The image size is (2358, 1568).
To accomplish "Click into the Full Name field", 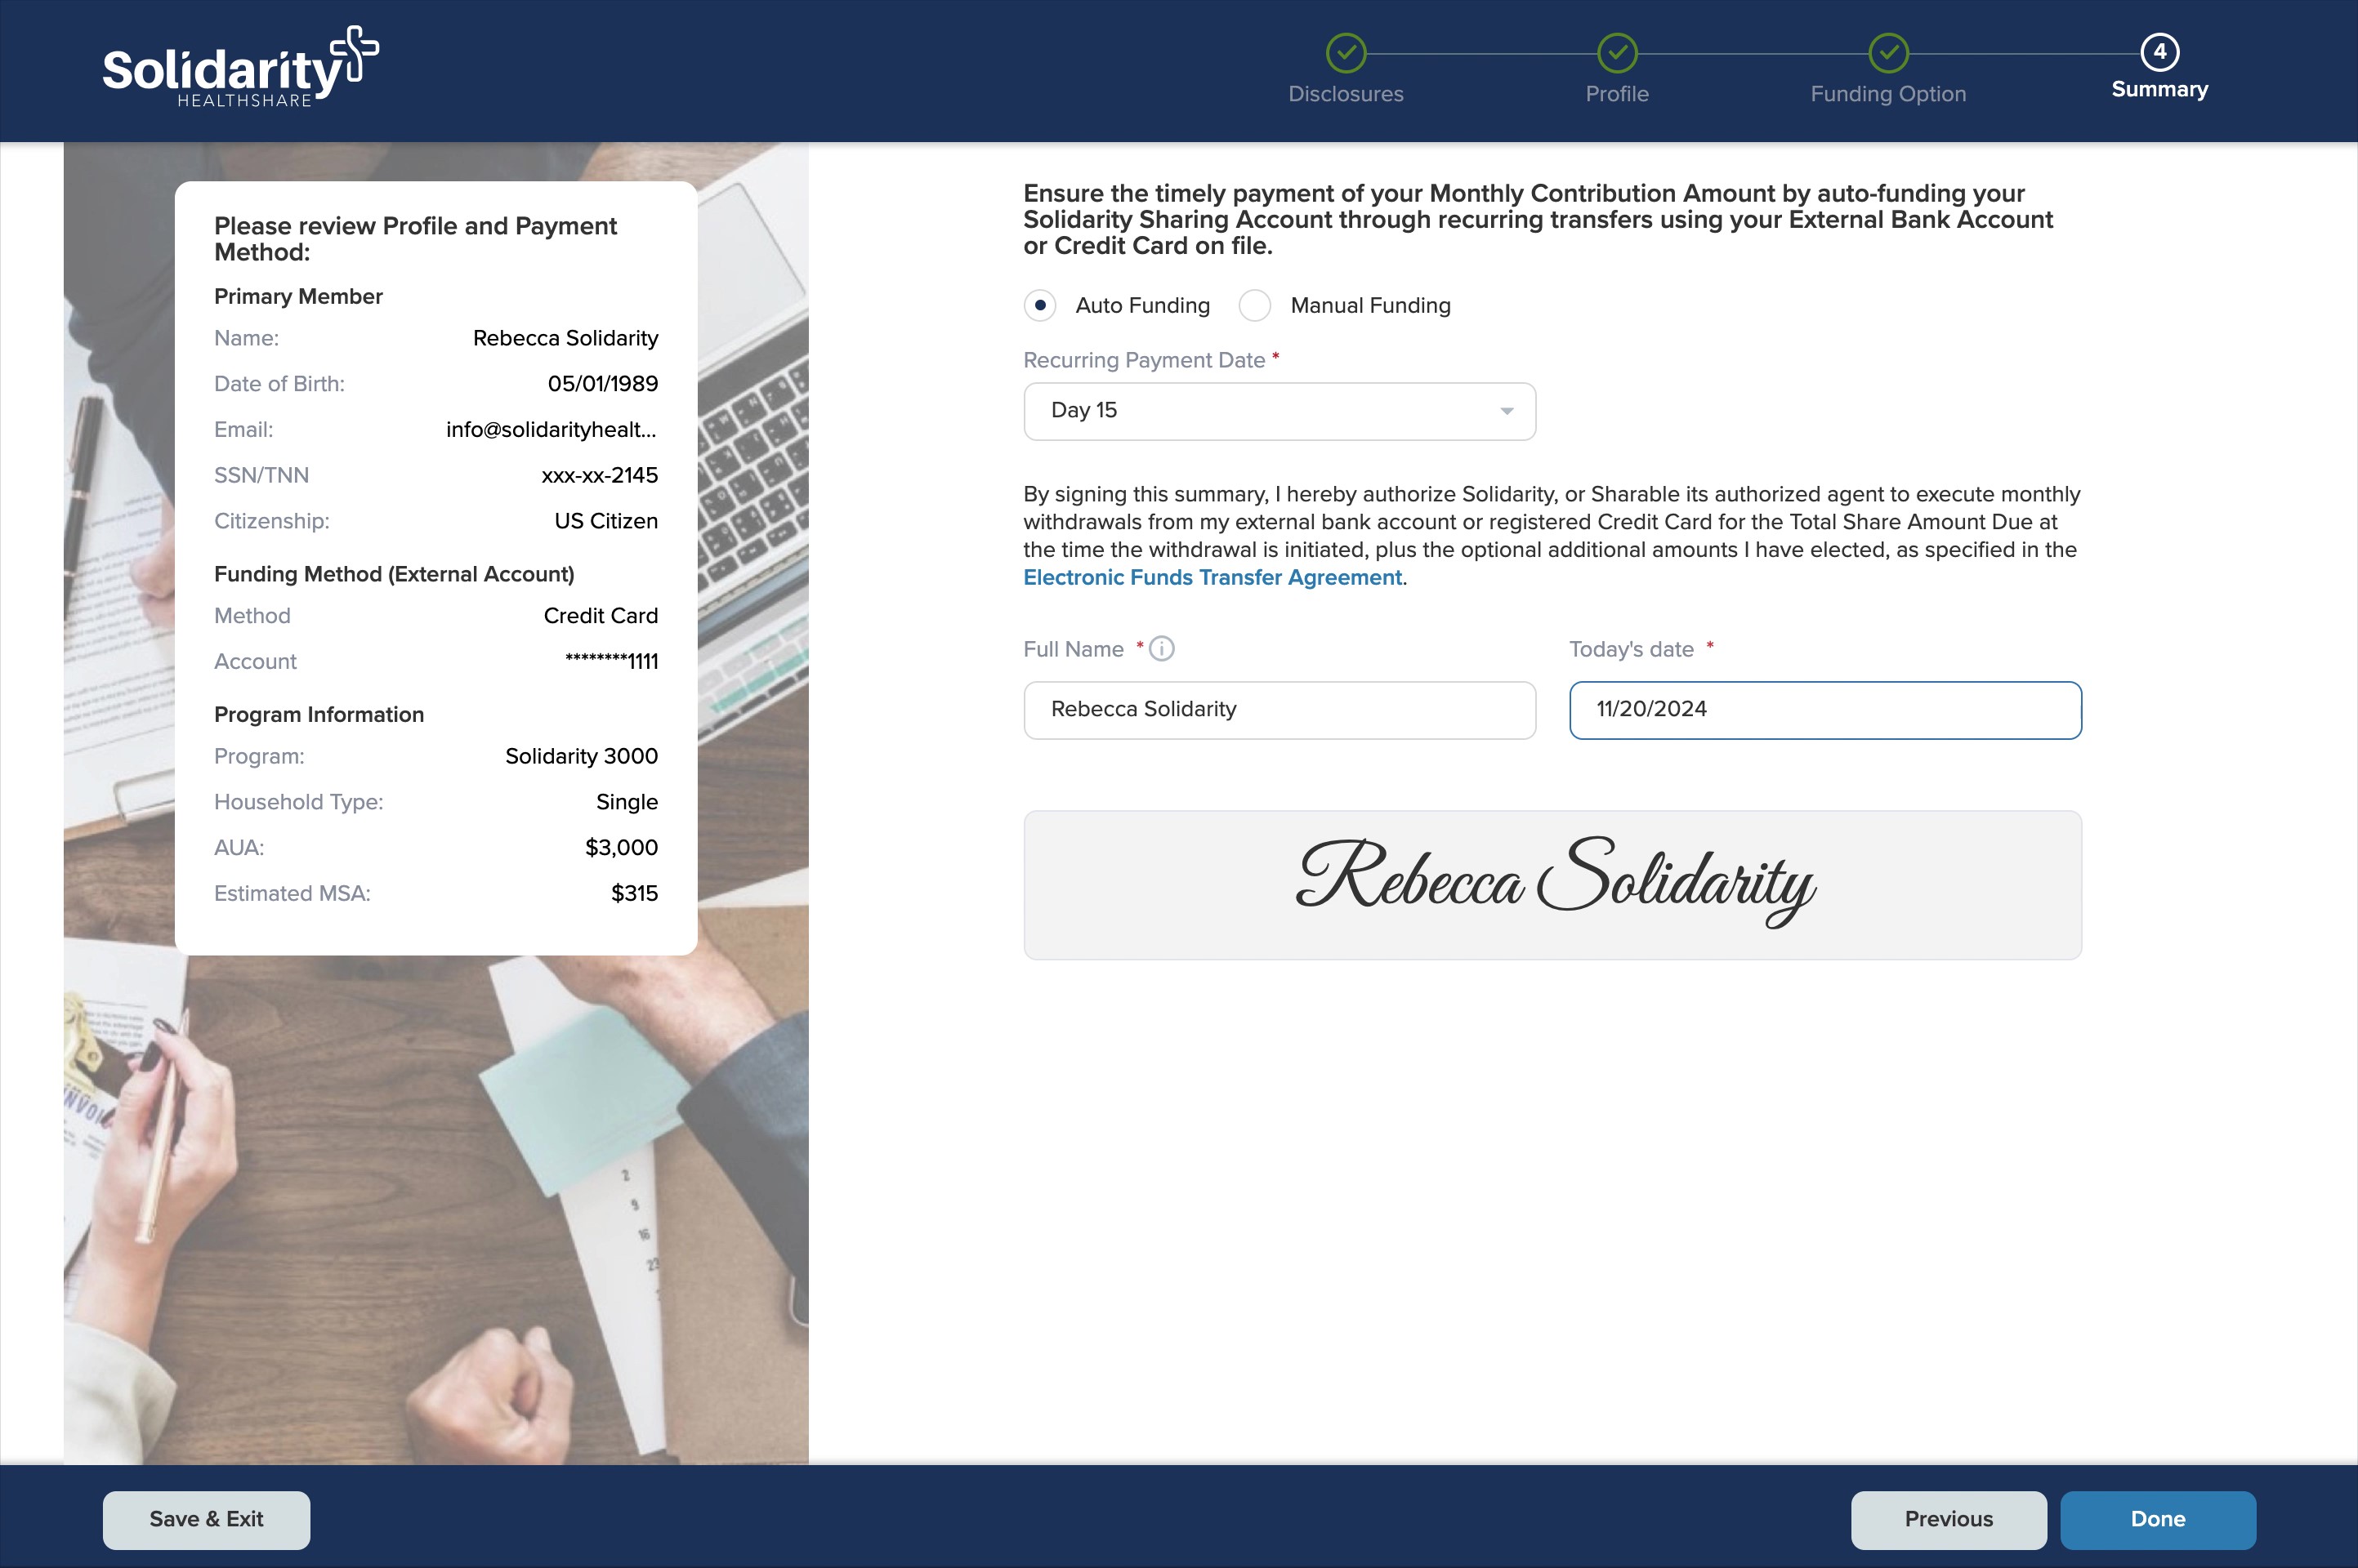I will pos(1279,710).
